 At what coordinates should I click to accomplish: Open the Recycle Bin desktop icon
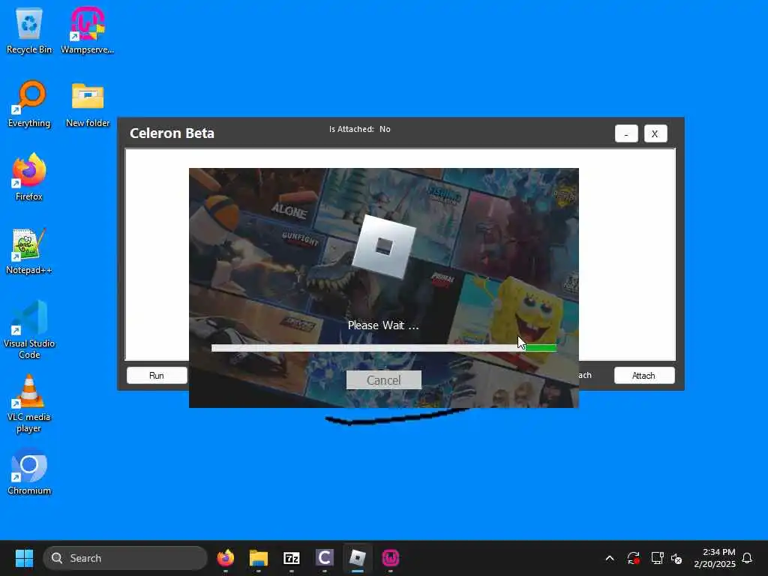coord(29,30)
